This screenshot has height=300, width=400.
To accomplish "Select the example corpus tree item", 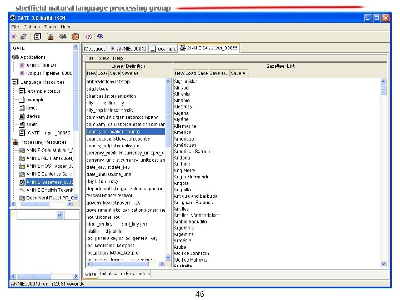I will click(x=44, y=91).
